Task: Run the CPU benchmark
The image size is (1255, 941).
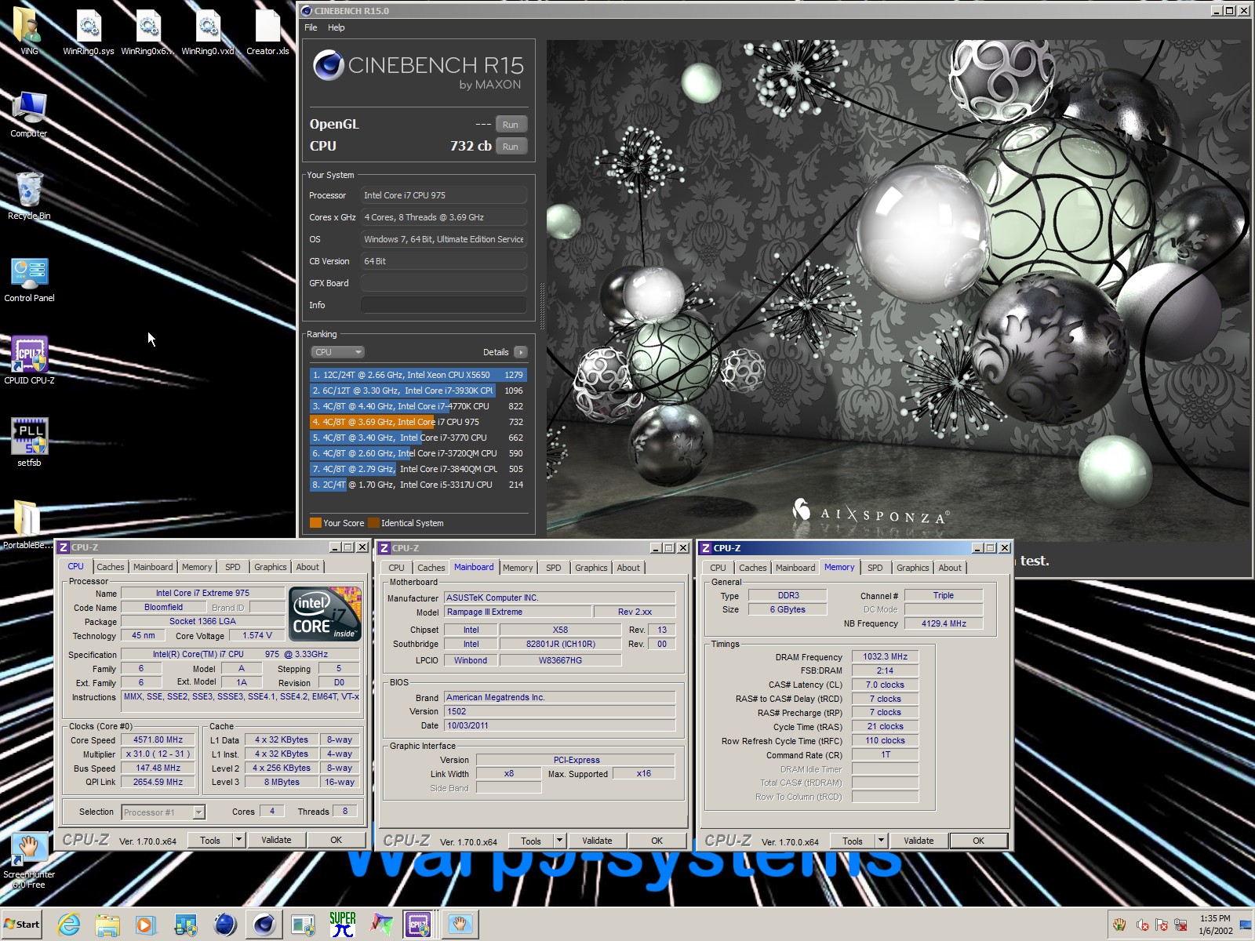Action: (511, 147)
